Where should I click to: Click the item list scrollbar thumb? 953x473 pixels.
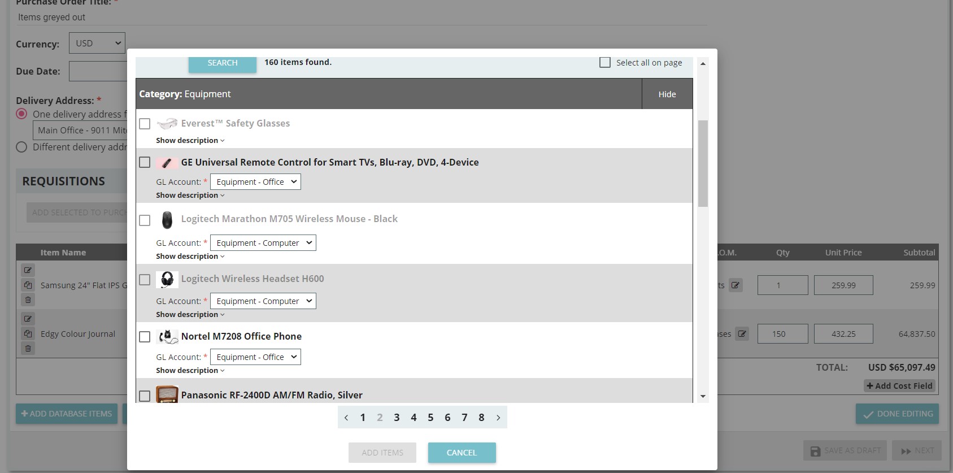tap(703, 163)
